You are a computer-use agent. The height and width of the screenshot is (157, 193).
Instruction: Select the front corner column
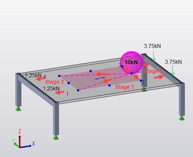point(56,119)
